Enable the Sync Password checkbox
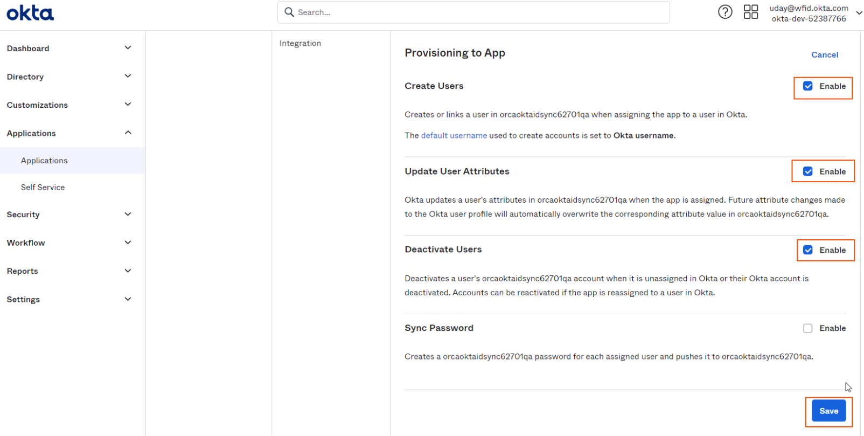Image resolution: width=864 pixels, height=436 pixels. click(x=807, y=328)
